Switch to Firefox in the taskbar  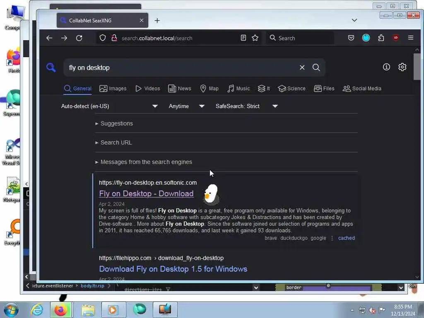pyautogui.click(x=61, y=310)
